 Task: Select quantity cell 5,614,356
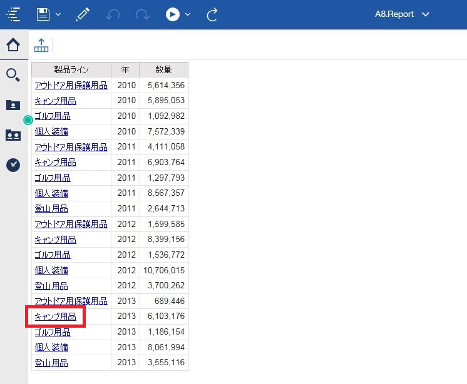click(164, 85)
